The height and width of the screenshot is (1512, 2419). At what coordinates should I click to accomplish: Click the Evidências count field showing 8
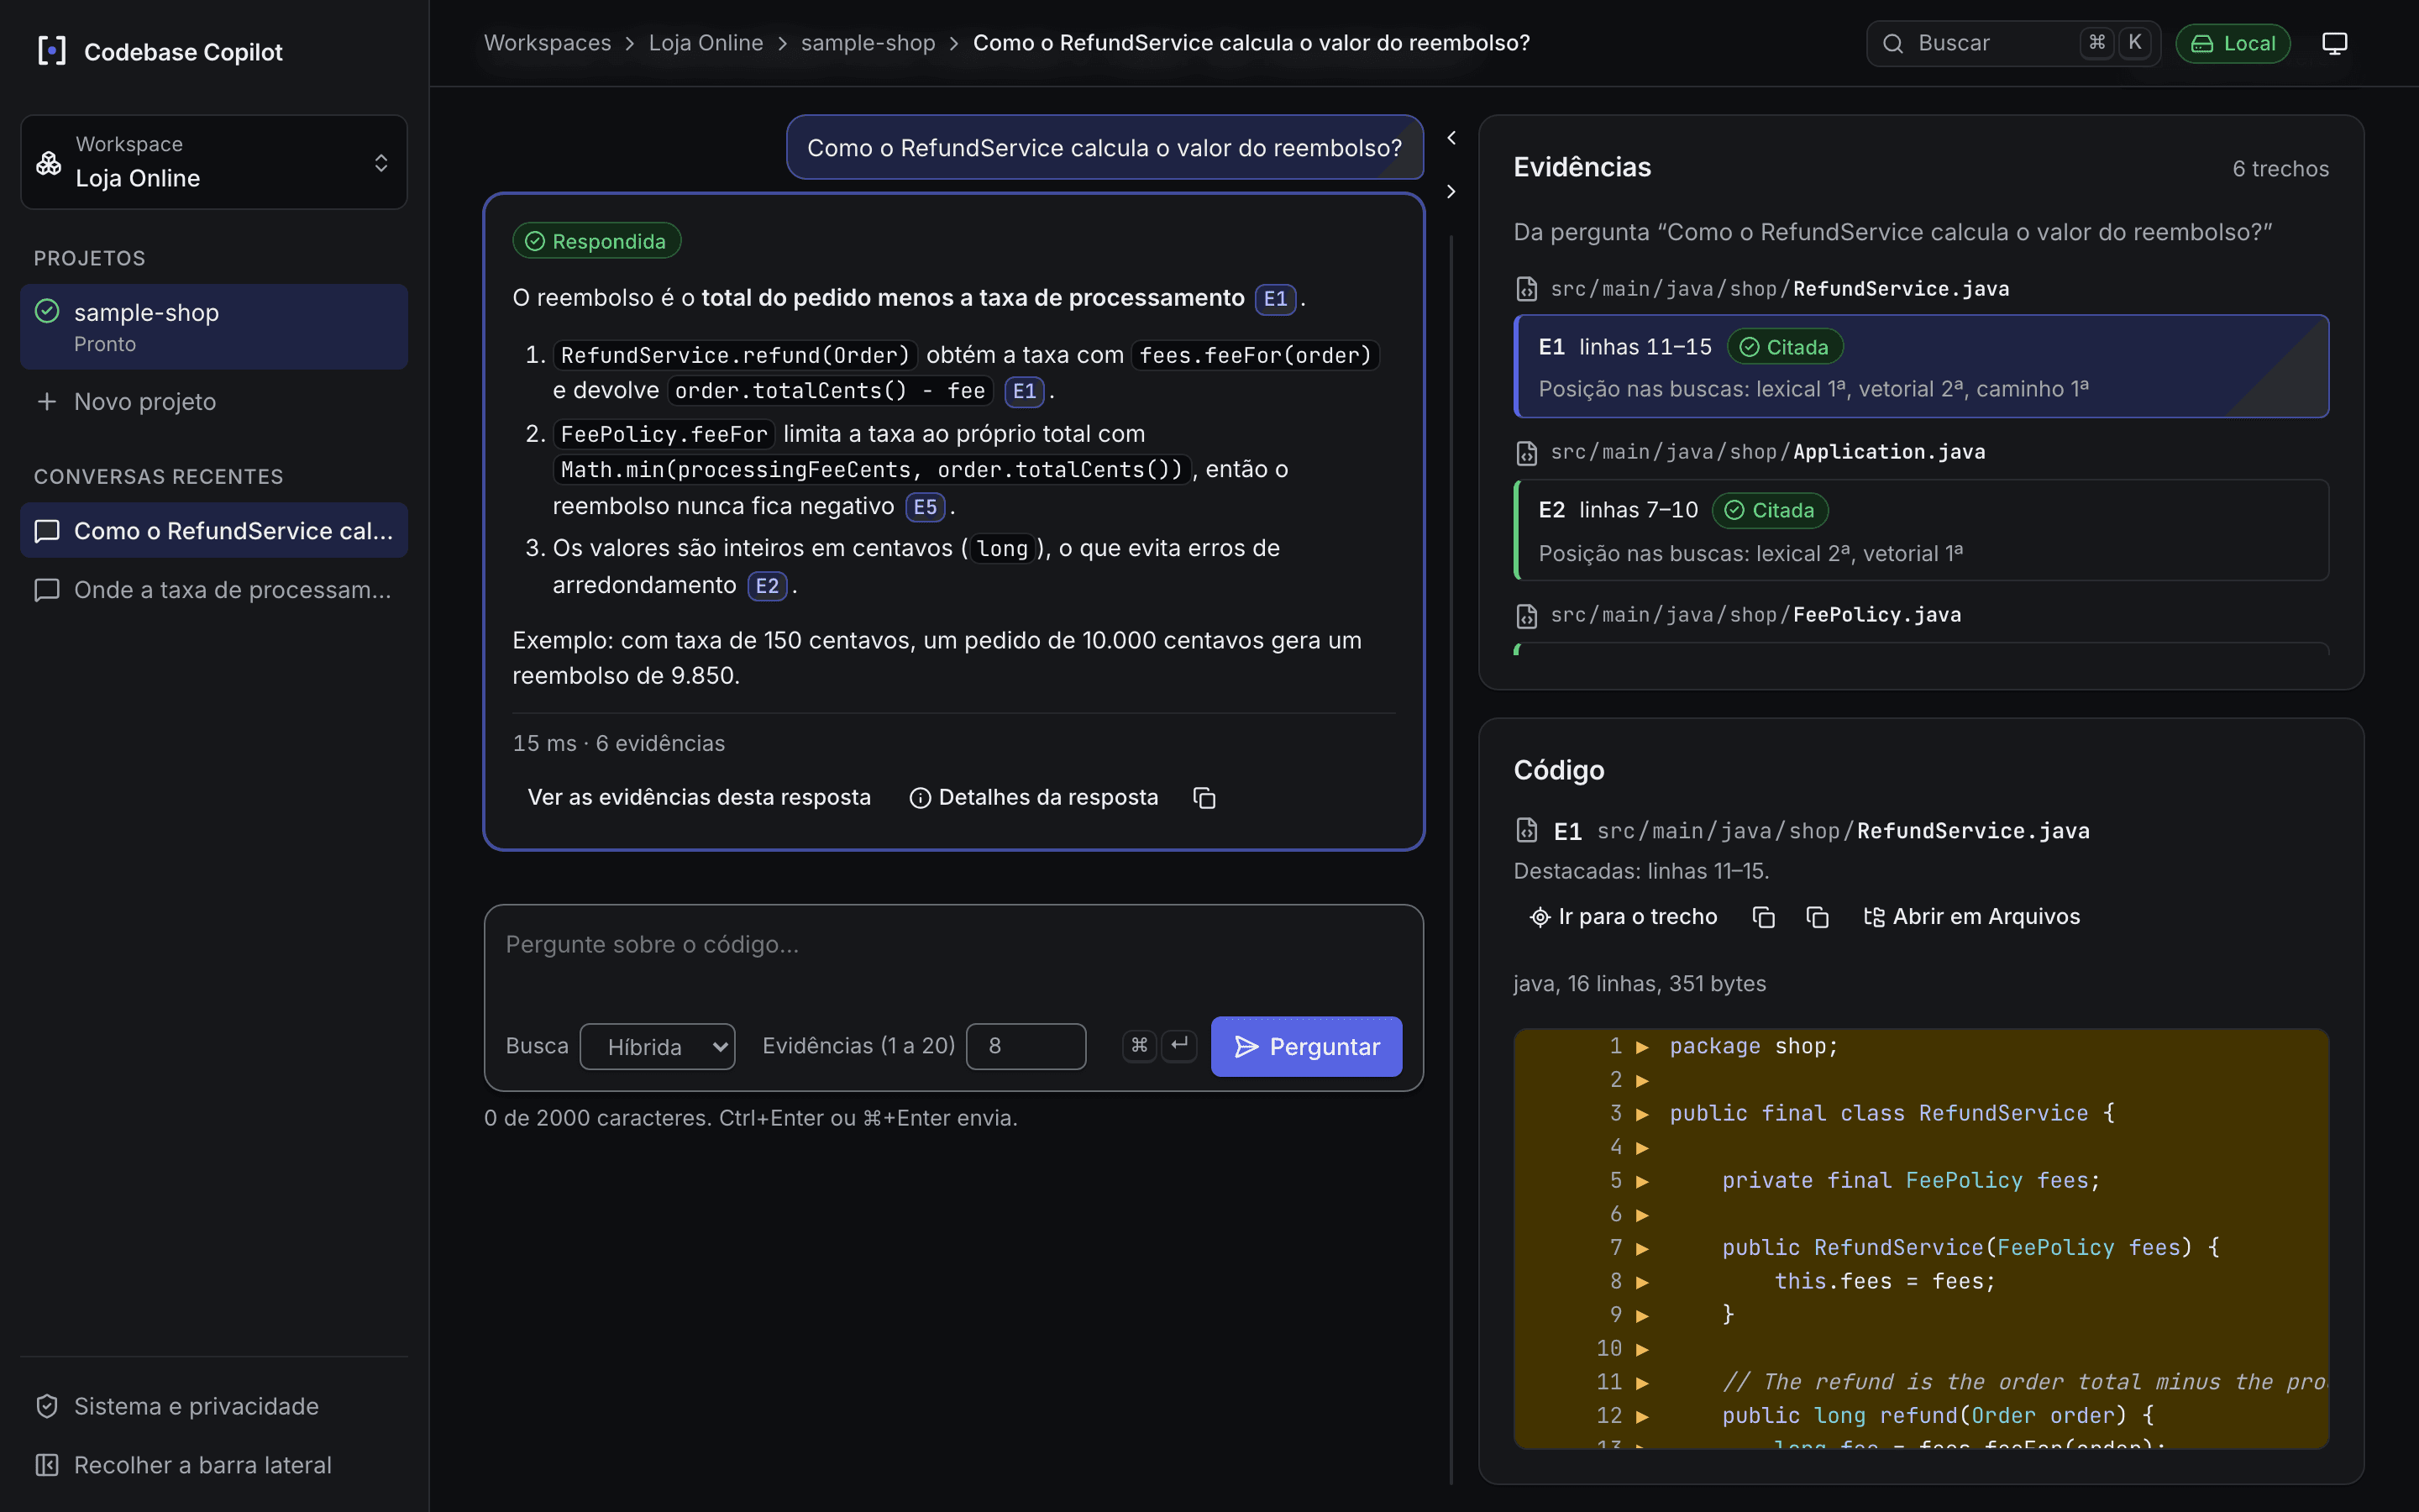(x=1026, y=1046)
